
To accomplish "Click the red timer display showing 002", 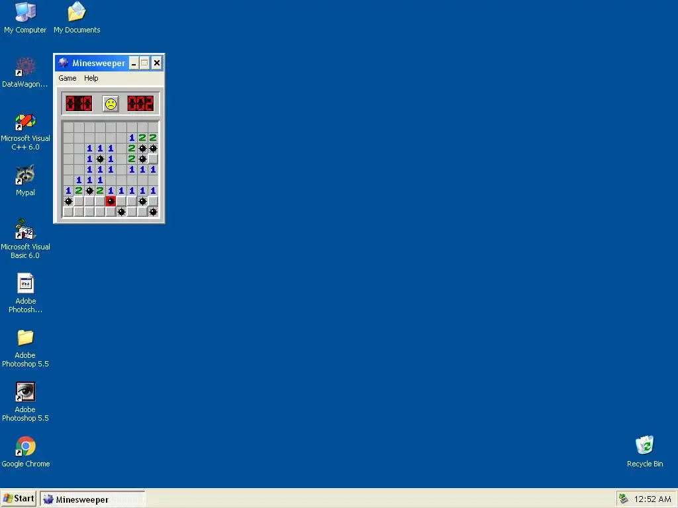I will (x=140, y=104).
